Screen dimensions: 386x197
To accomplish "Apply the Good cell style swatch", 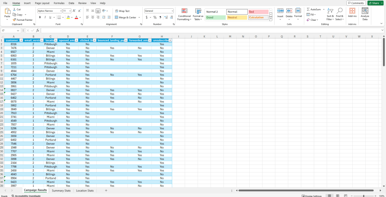I will click(x=215, y=17).
